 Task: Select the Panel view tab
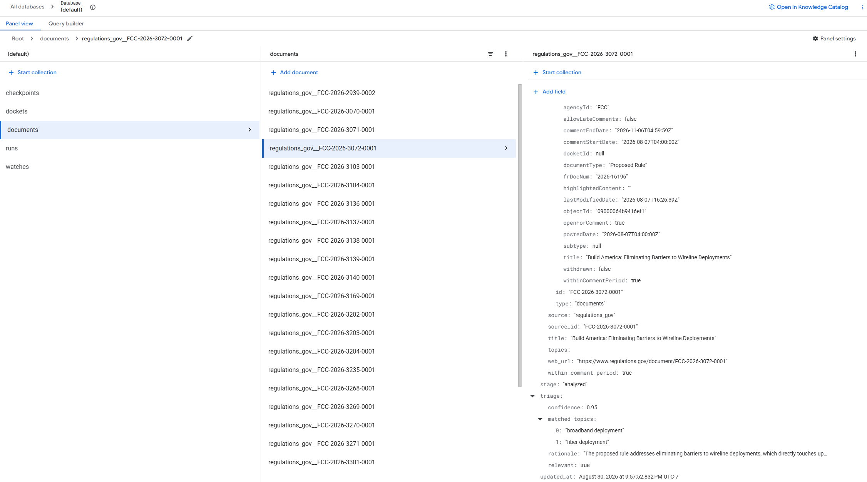19,23
